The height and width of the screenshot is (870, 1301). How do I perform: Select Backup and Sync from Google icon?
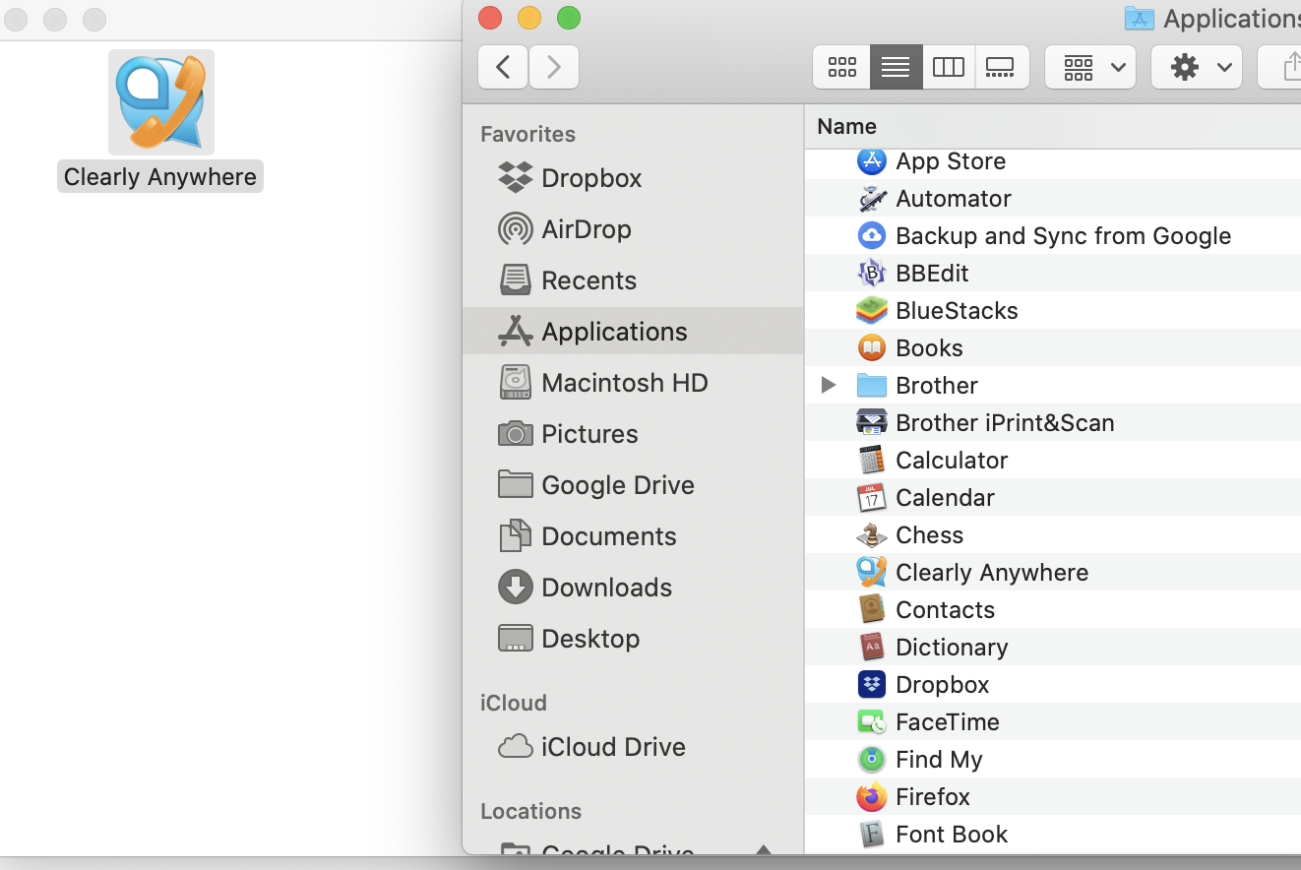click(x=872, y=235)
